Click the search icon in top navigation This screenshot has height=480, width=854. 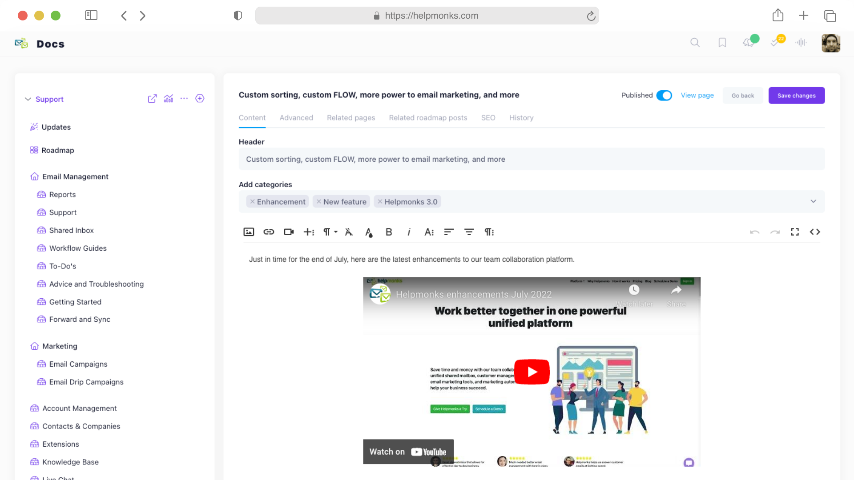point(695,43)
